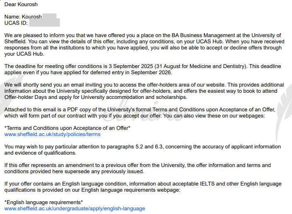
Task: Click the 'Name: Kourosh' label text
Action: click(23, 16)
